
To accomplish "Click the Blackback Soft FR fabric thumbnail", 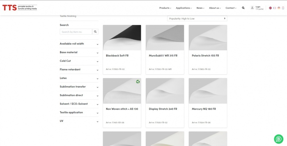I will pyautogui.click(x=122, y=38).
